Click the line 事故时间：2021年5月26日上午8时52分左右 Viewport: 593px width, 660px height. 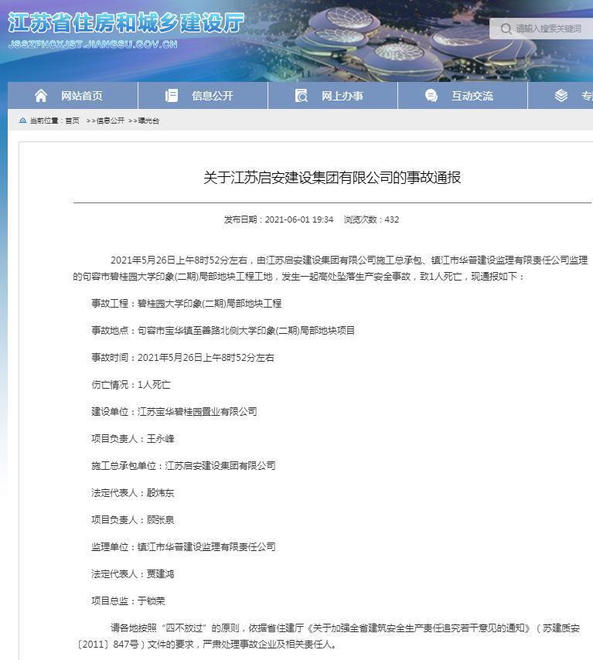[x=182, y=357]
